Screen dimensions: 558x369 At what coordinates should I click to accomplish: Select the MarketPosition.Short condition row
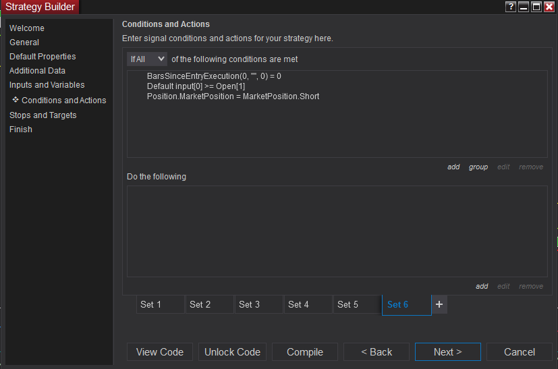tap(233, 96)
